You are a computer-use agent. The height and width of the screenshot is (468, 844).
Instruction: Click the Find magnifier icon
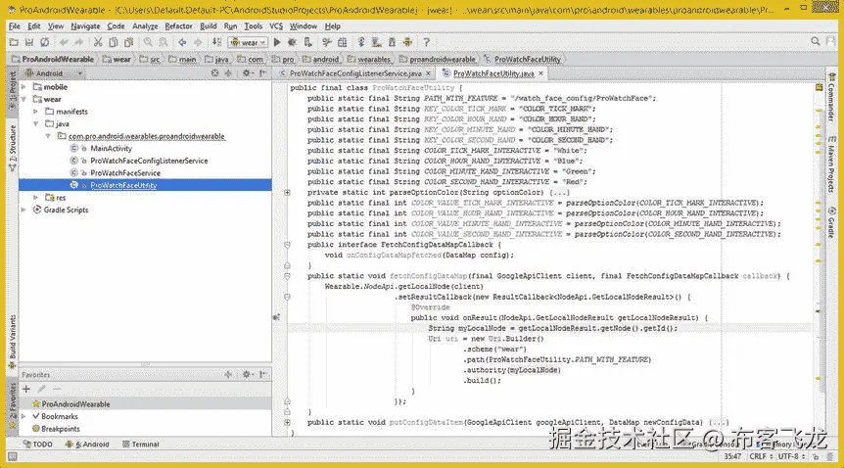pos(148,42)
